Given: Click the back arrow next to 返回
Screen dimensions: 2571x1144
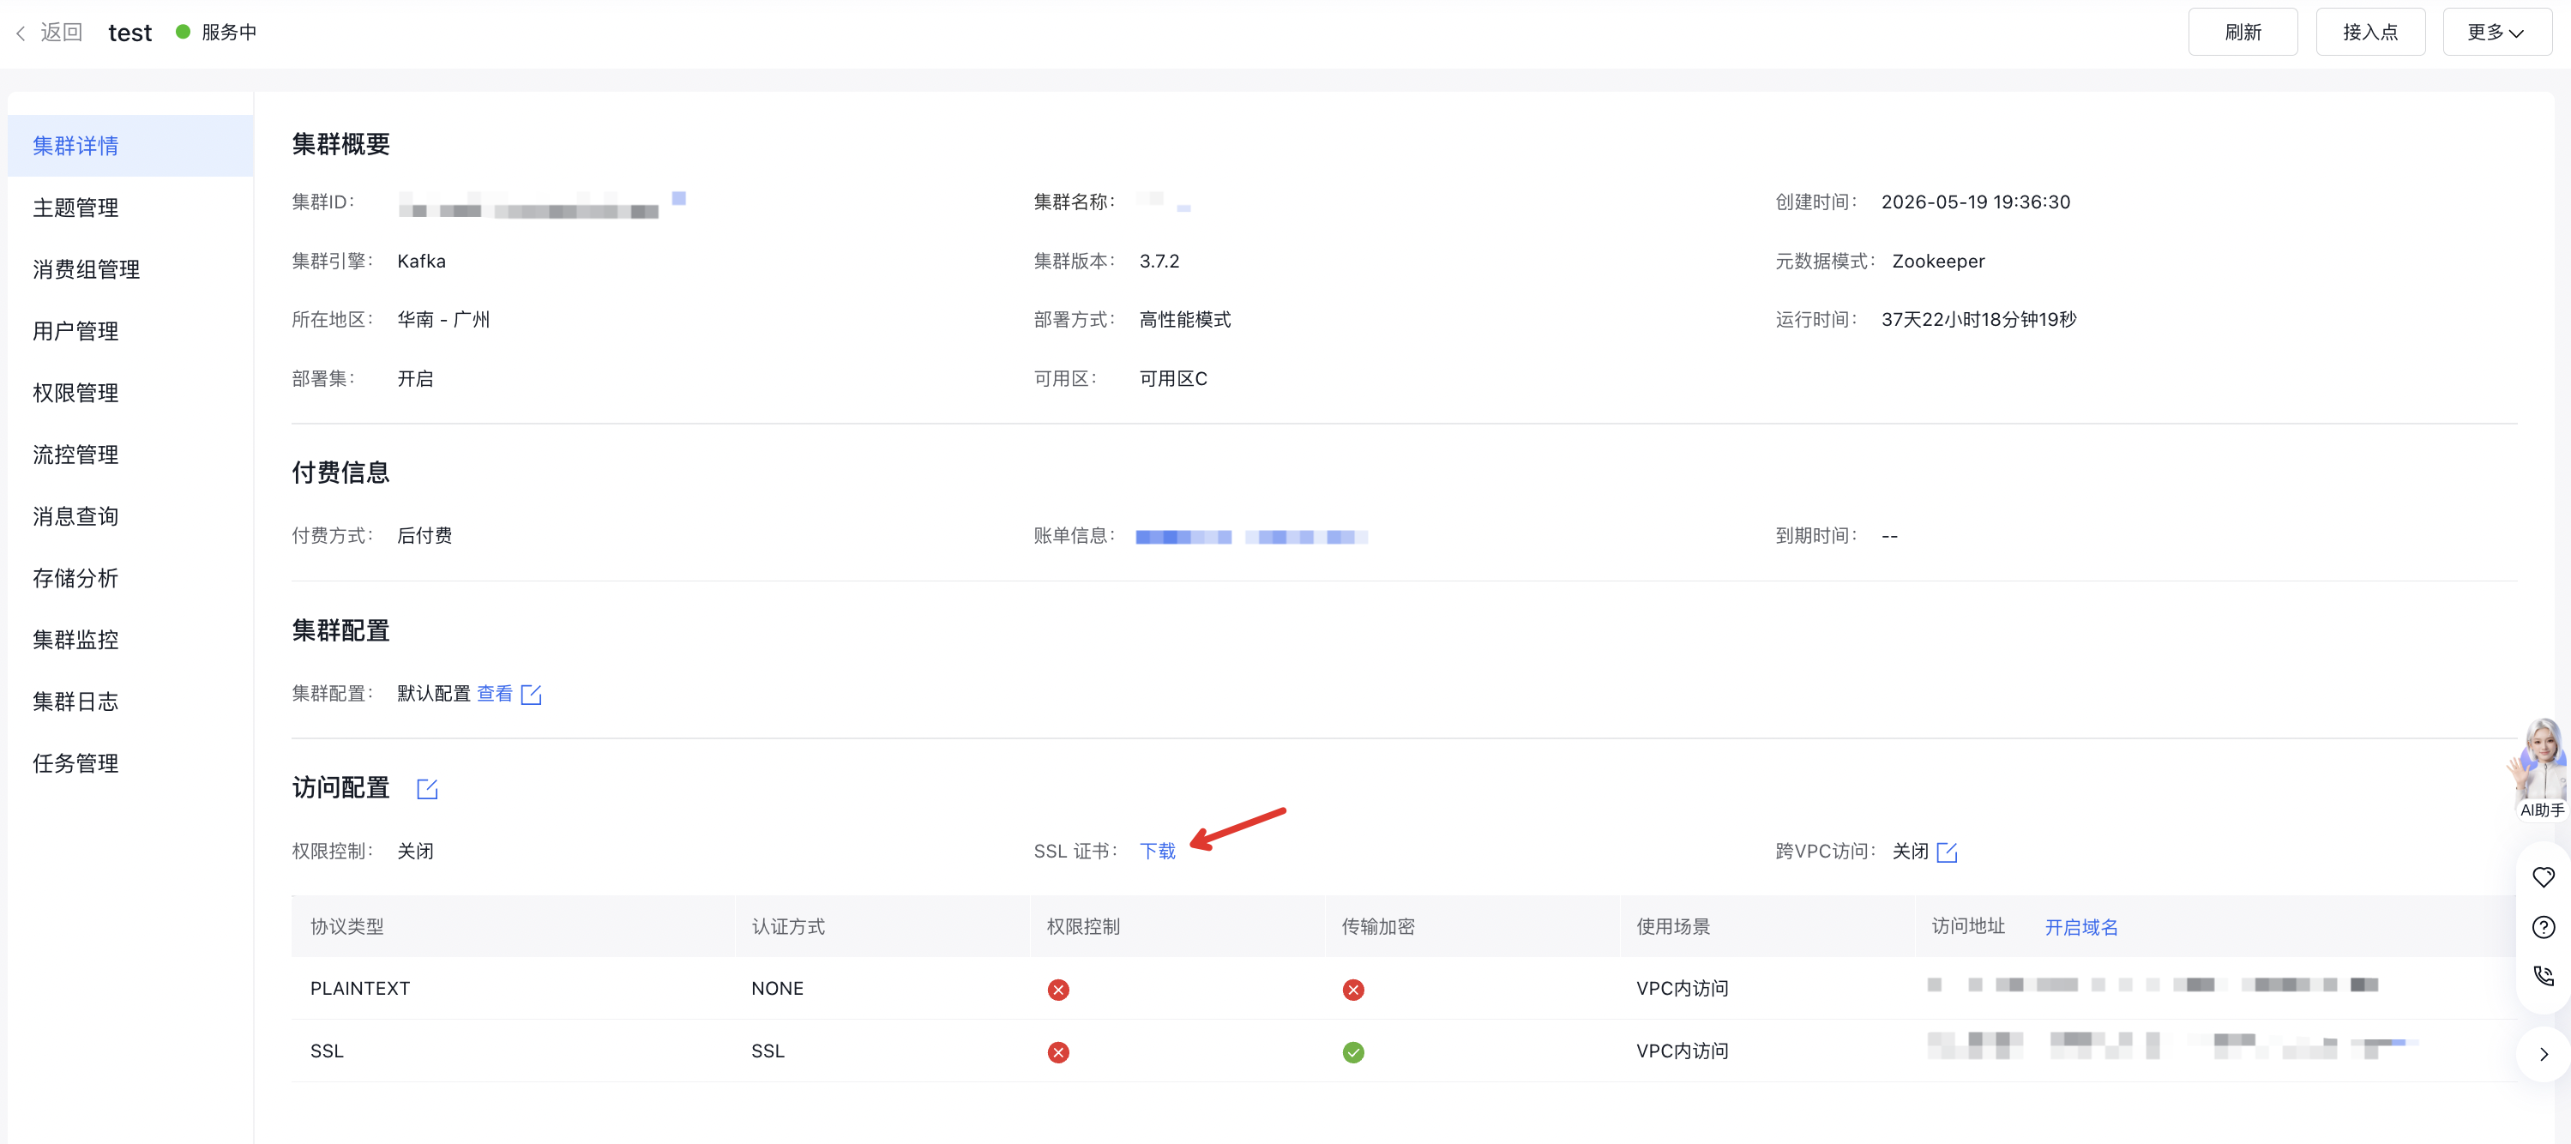Looking at the screenshot, I should (20, 33).
